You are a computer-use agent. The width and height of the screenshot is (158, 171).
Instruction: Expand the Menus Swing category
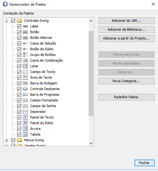[x=7, y=140]
